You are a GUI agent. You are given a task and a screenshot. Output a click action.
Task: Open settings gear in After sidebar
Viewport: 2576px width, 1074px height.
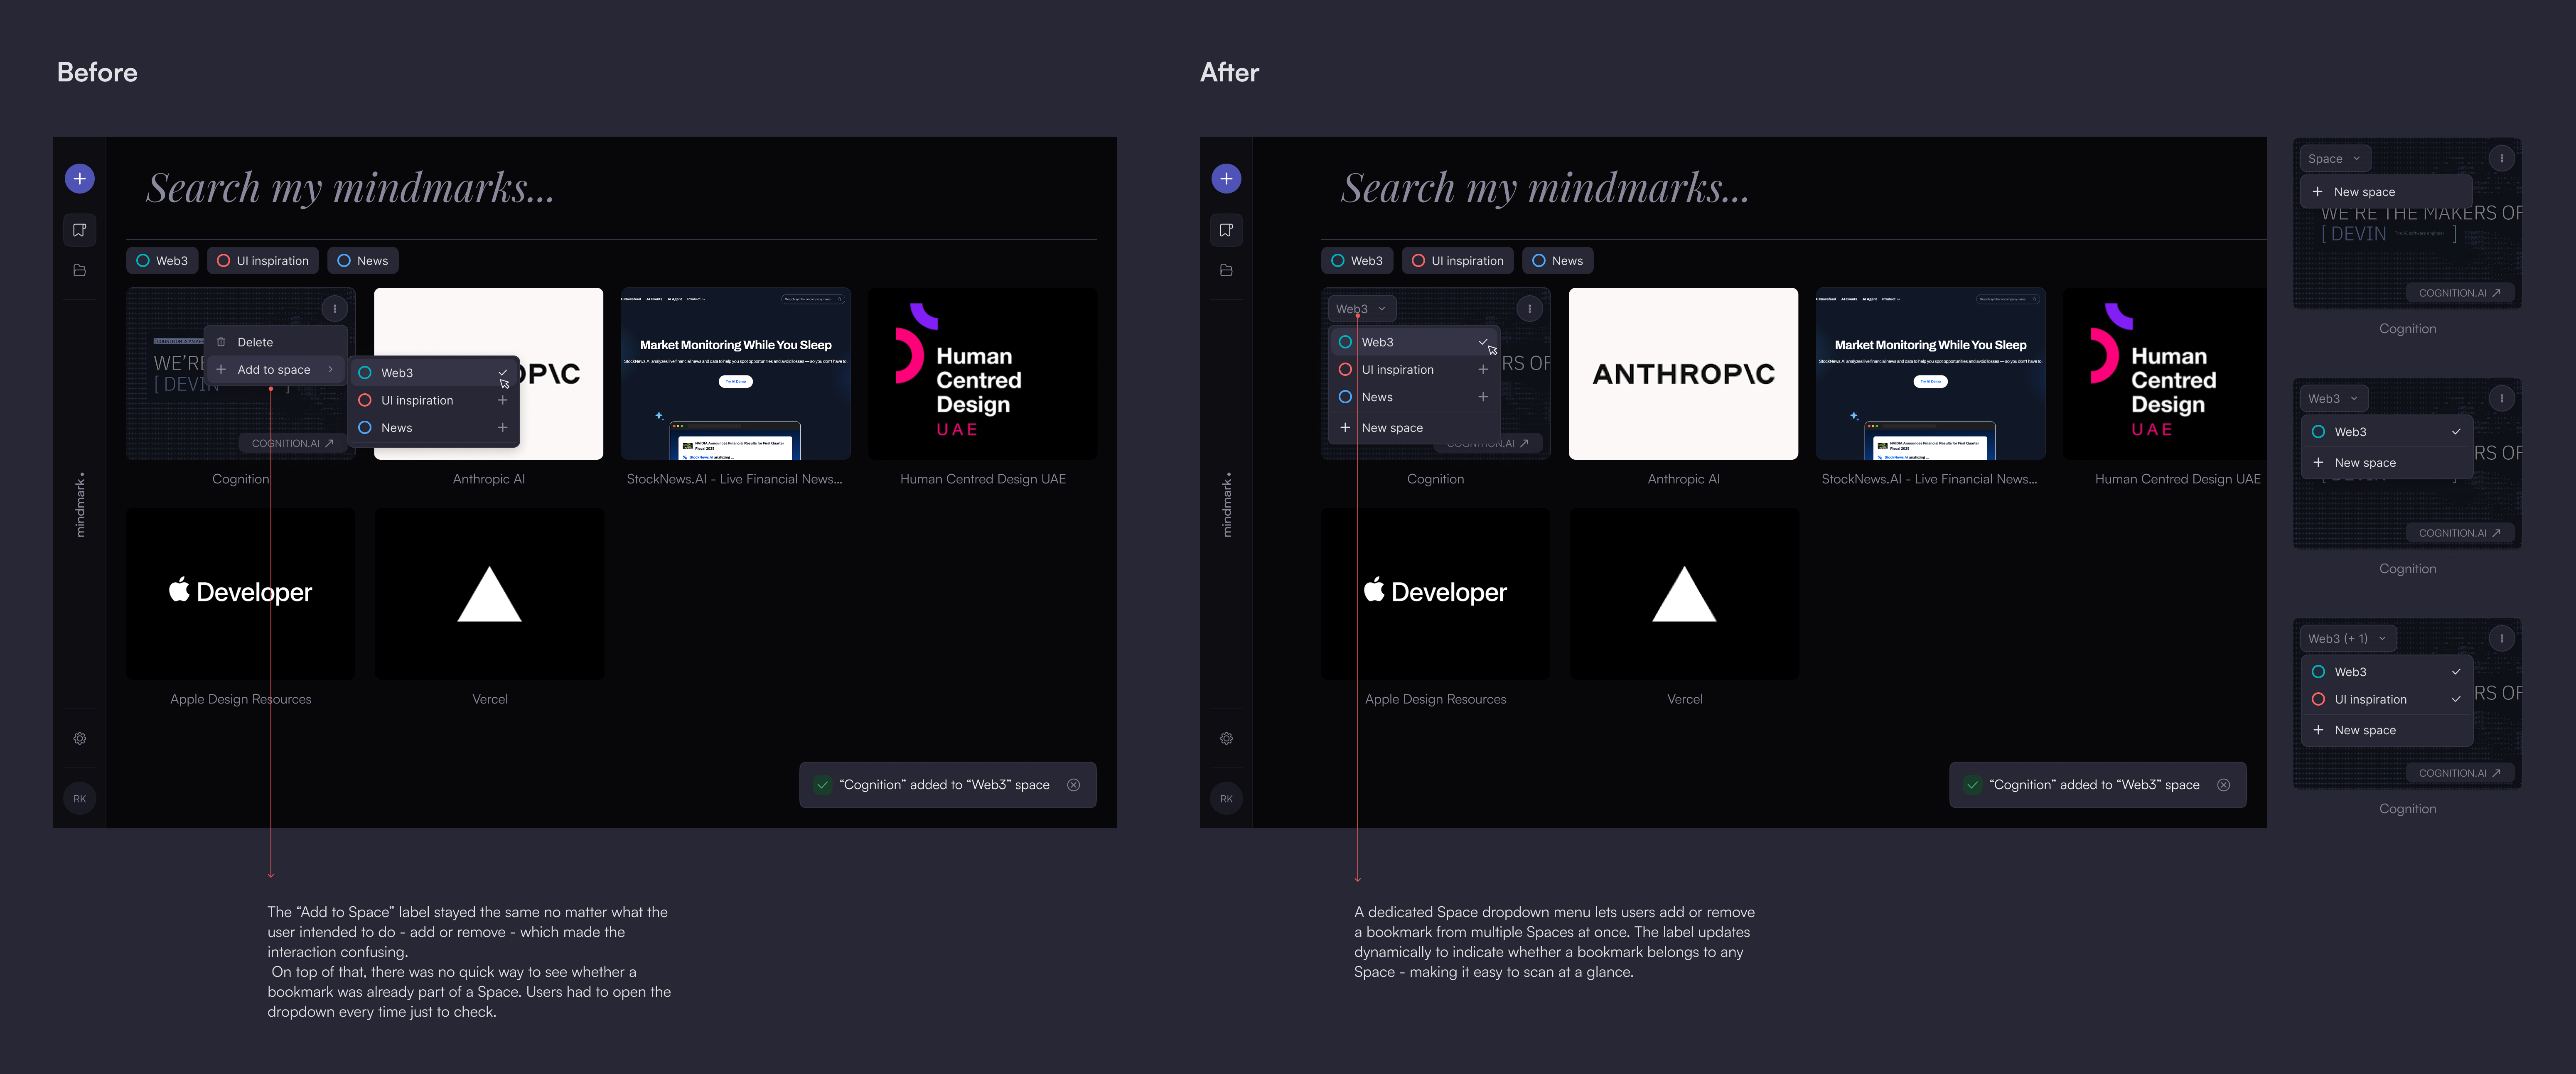1226,739
